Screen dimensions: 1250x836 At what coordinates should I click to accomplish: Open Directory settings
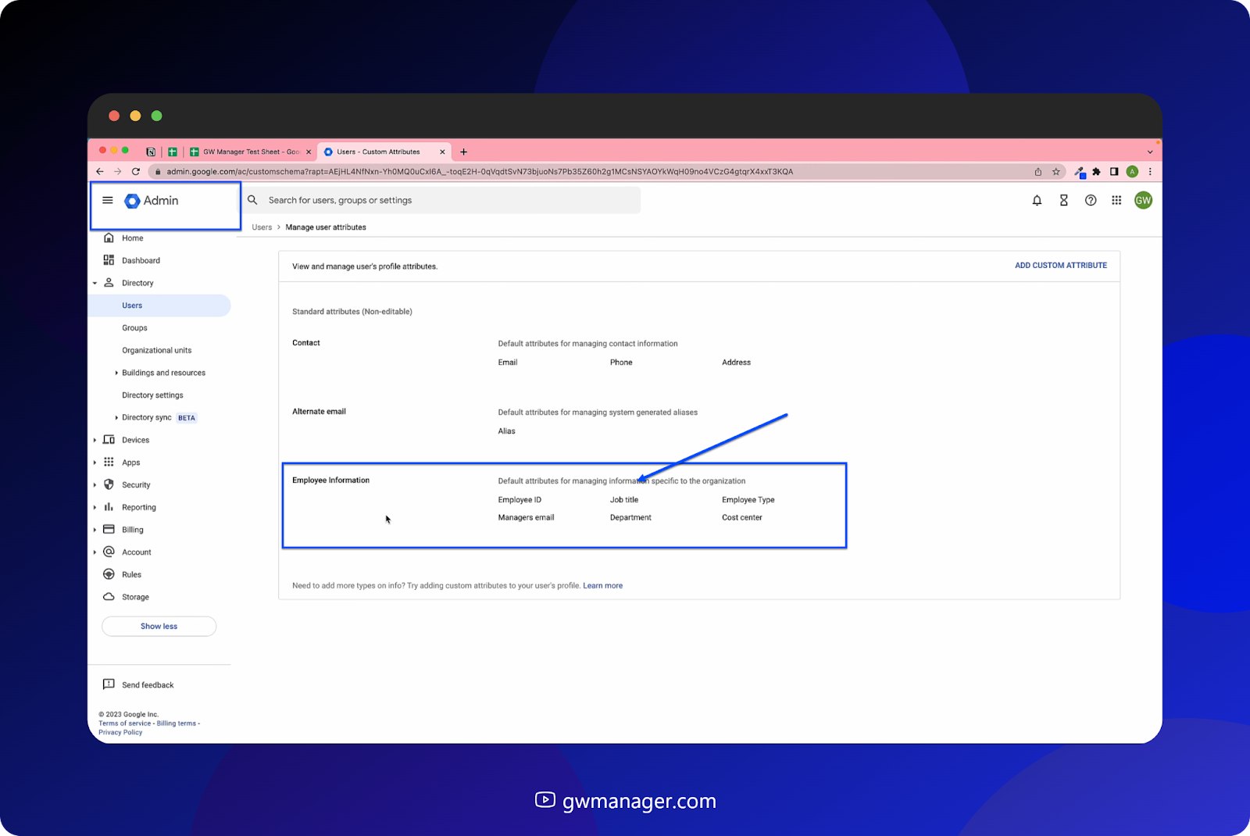152,395
